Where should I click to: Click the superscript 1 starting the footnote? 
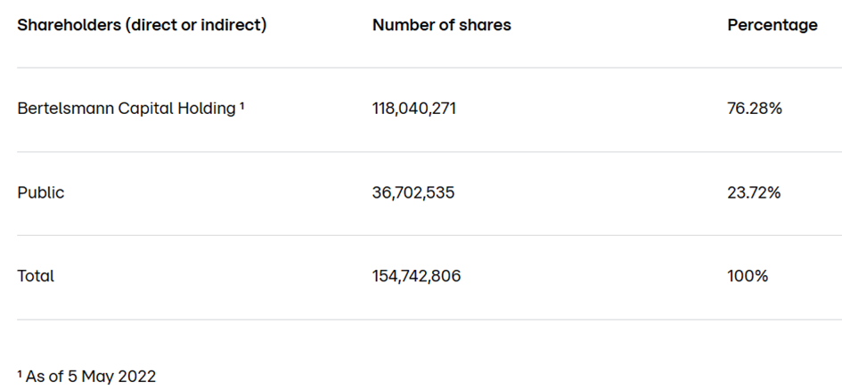pyautogui.click(x=20, y=374)
